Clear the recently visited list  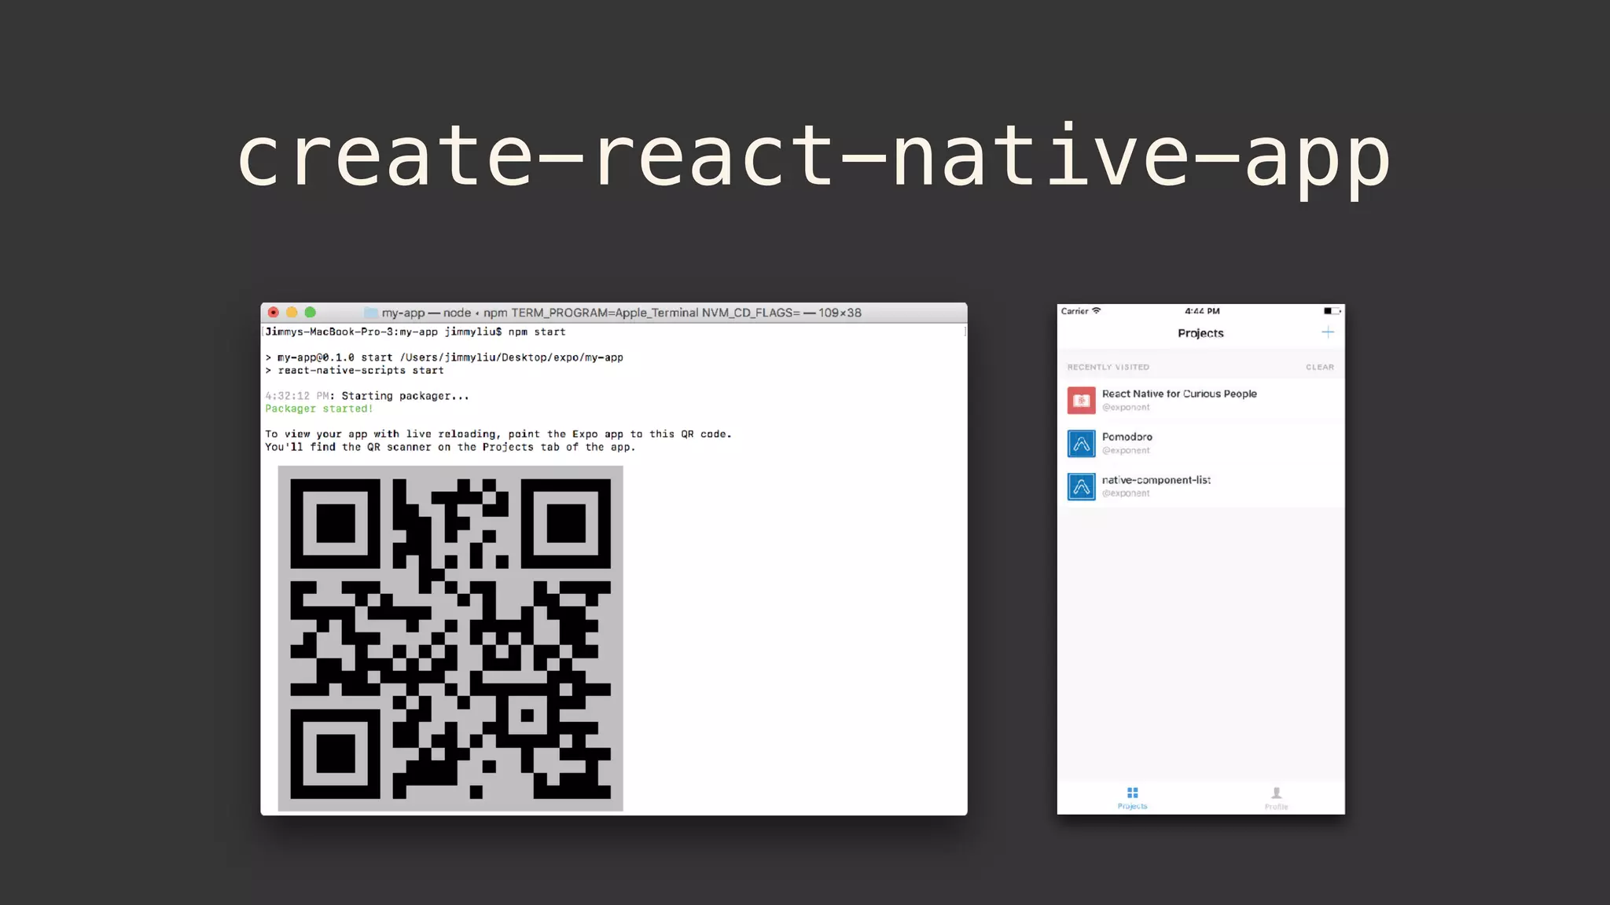pyautogui.click(x=1320, y=367)
